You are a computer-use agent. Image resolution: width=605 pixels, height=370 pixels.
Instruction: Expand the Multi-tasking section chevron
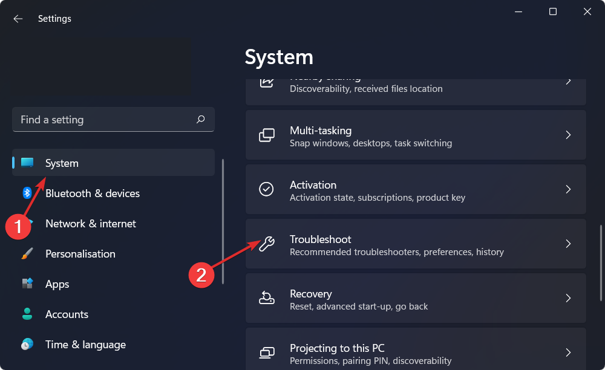coord(567,135)
